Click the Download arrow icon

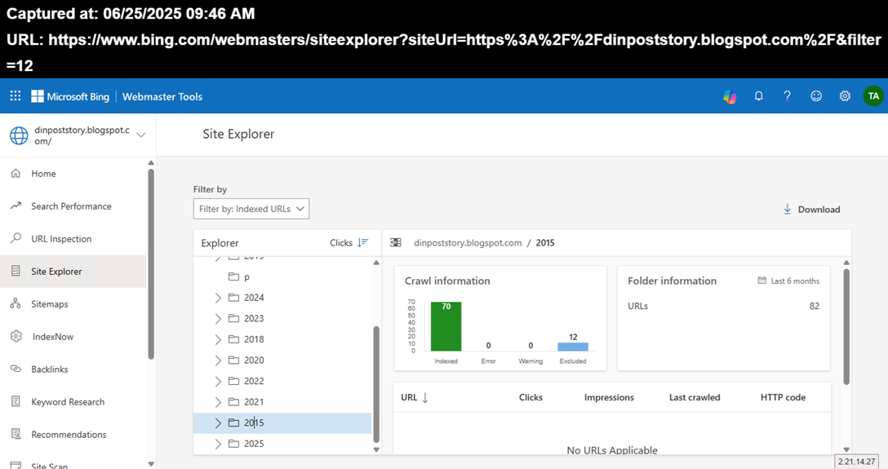787,210
